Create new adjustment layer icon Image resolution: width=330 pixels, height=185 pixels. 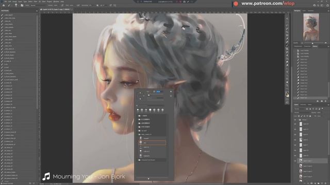(x=315, y=183)
